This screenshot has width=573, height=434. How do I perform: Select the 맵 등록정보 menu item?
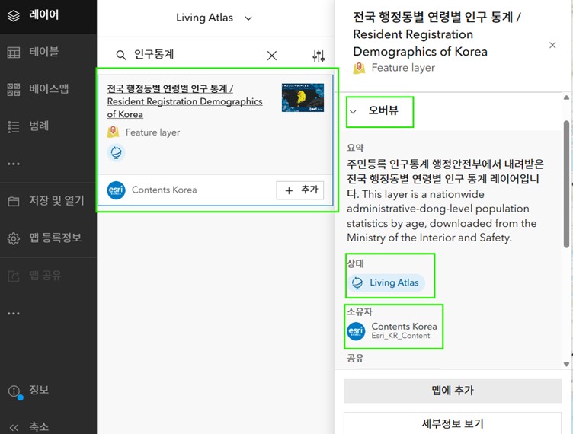48,238
